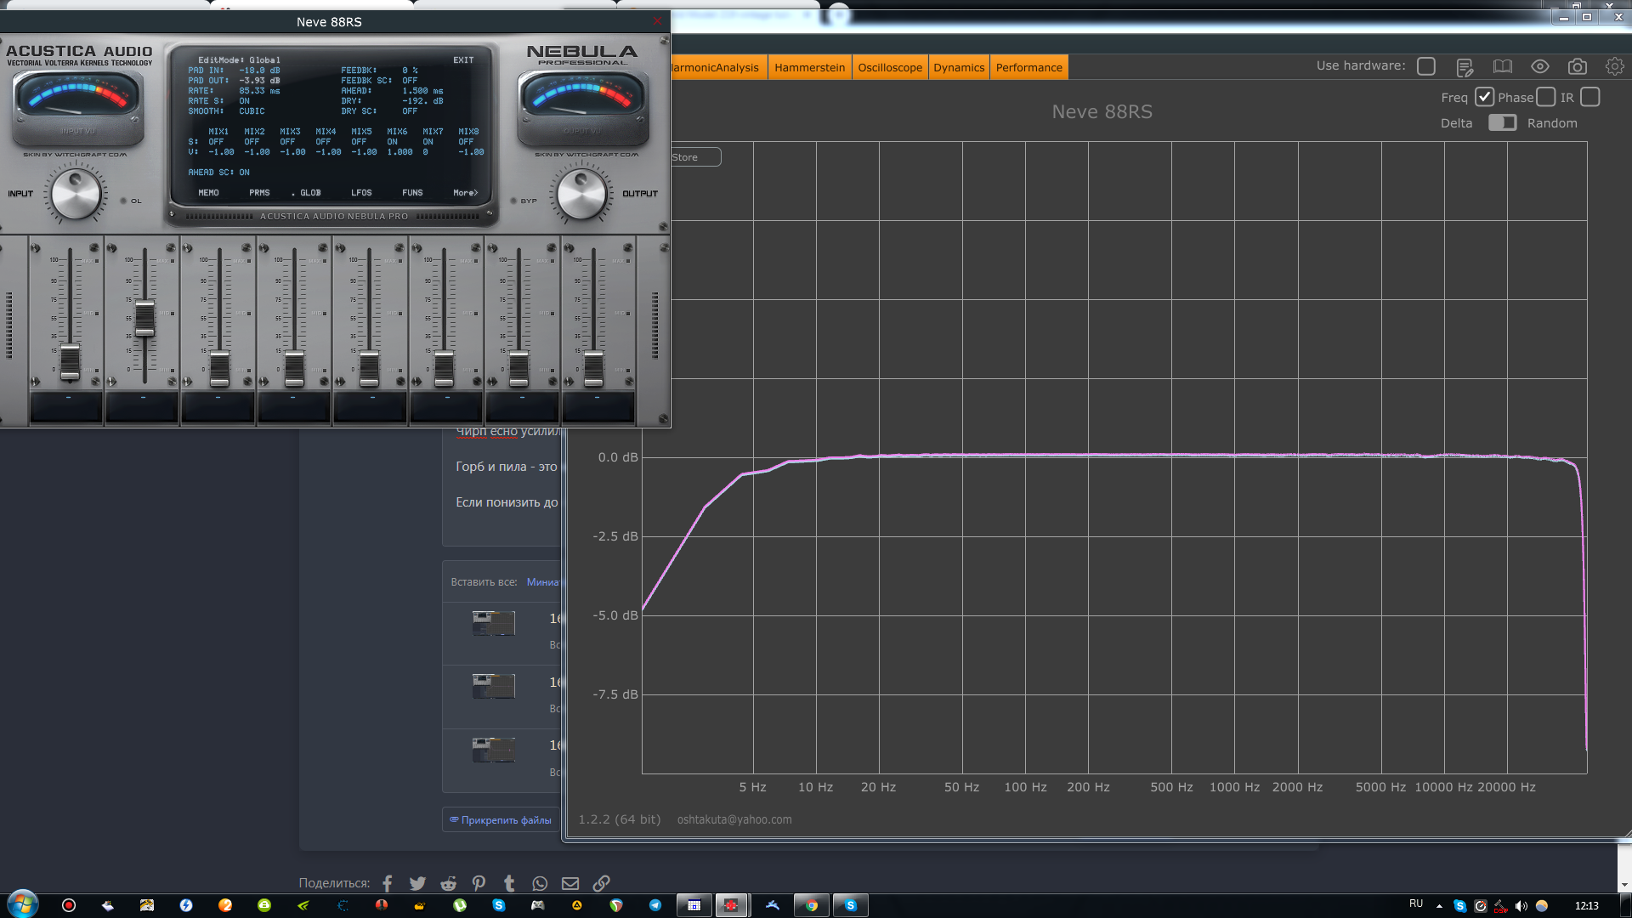Click the taskbar clock showing 12:13
This screenshot has width=1632, height=918.
click(x=1586, y=905)
